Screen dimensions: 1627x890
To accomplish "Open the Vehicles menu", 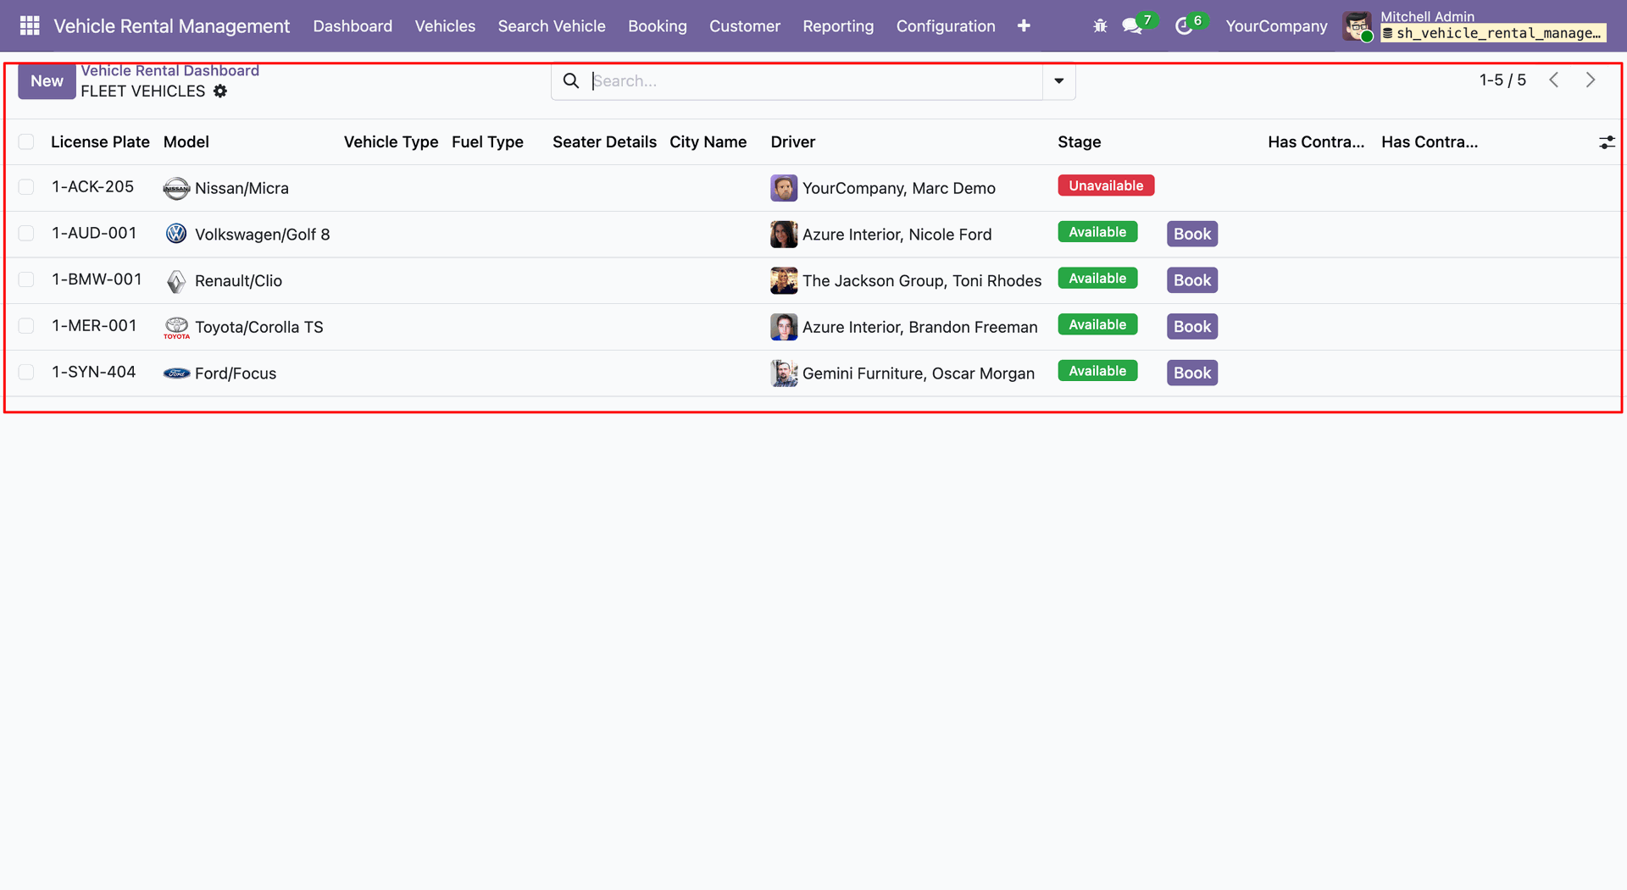I will click(445, 26).
